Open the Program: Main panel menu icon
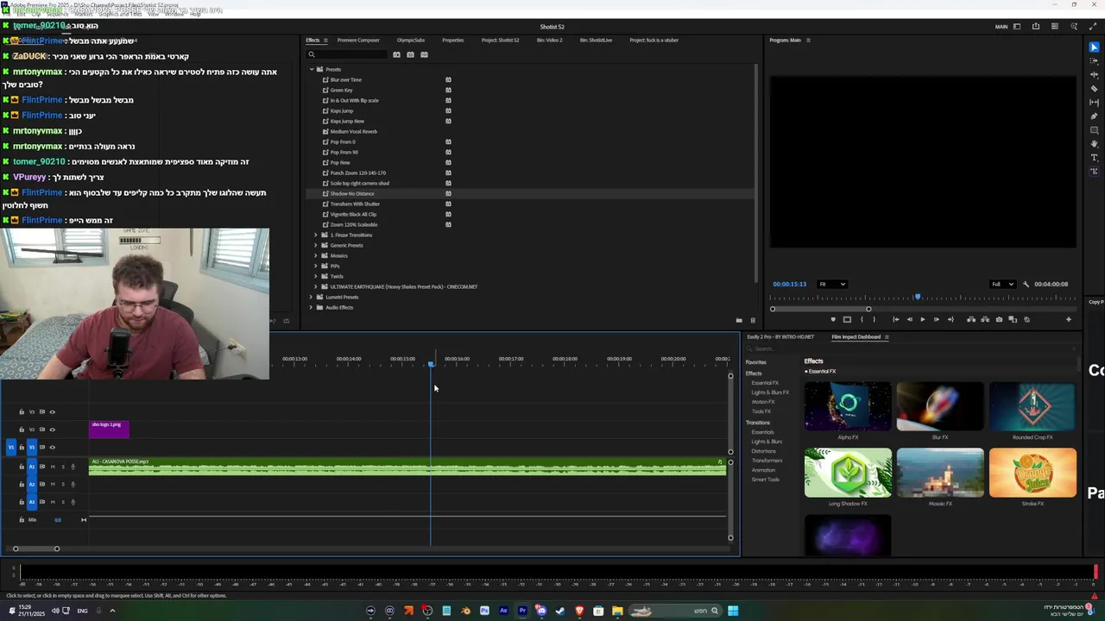1105x621 pixels. [x=808, y=40]
